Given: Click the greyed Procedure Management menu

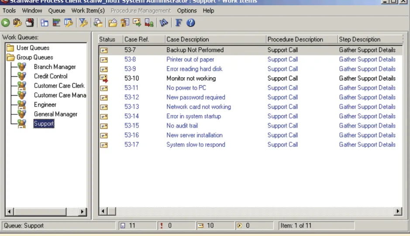Looking at the screenshot, I should pos(141,11).
